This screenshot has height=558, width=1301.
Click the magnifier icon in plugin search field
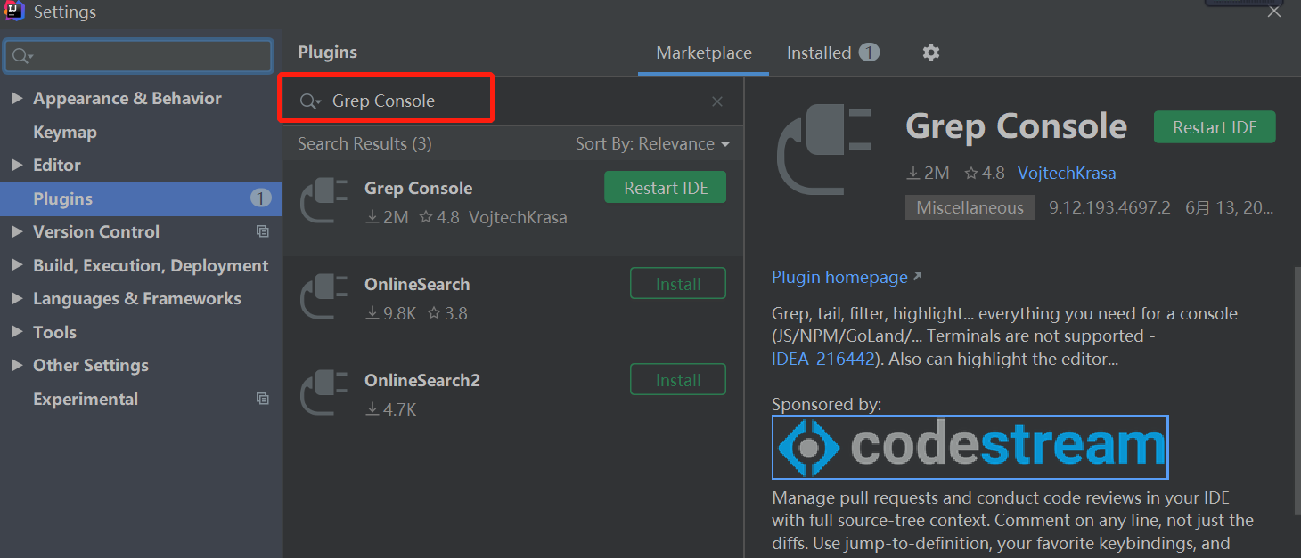pos(309,101)
